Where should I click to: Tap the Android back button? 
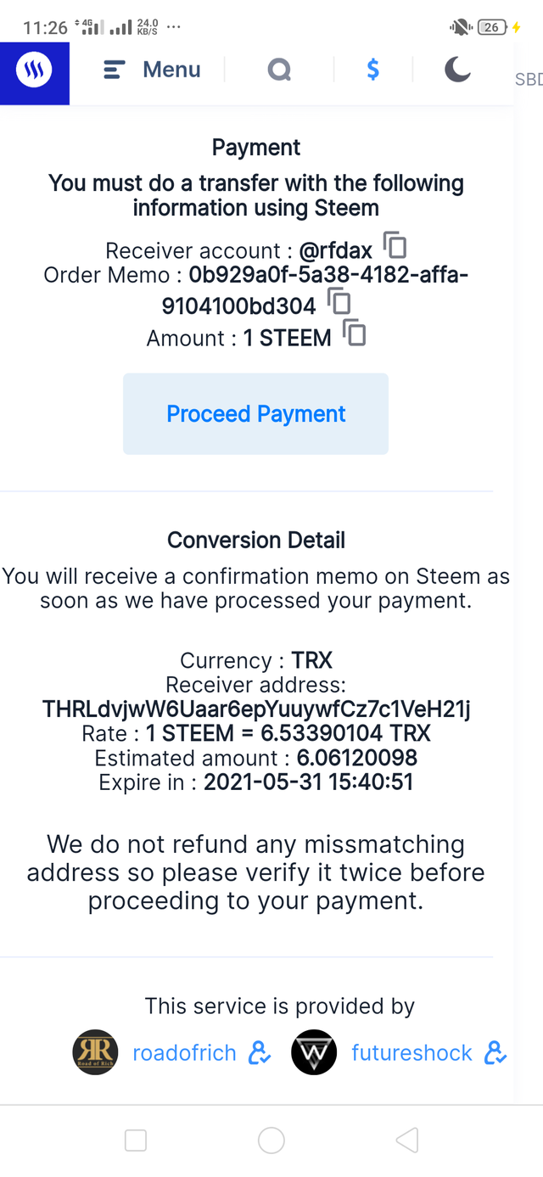tap(407, 1141)
